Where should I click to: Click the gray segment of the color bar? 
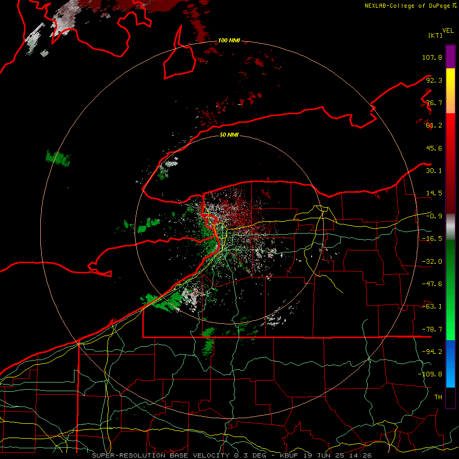[450, 227]
